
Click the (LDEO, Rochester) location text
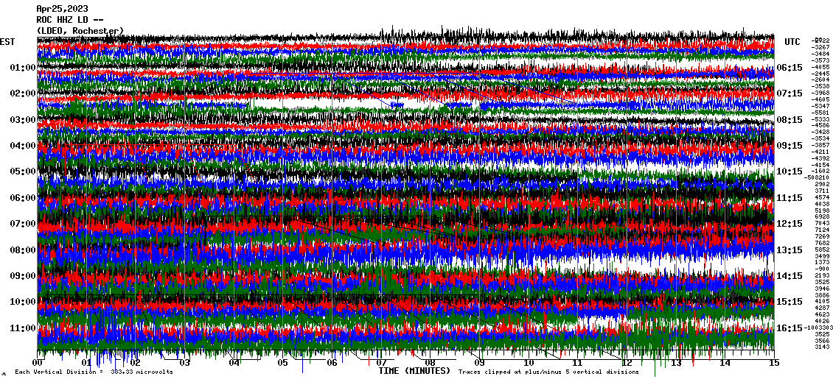(x=80, y=31)
